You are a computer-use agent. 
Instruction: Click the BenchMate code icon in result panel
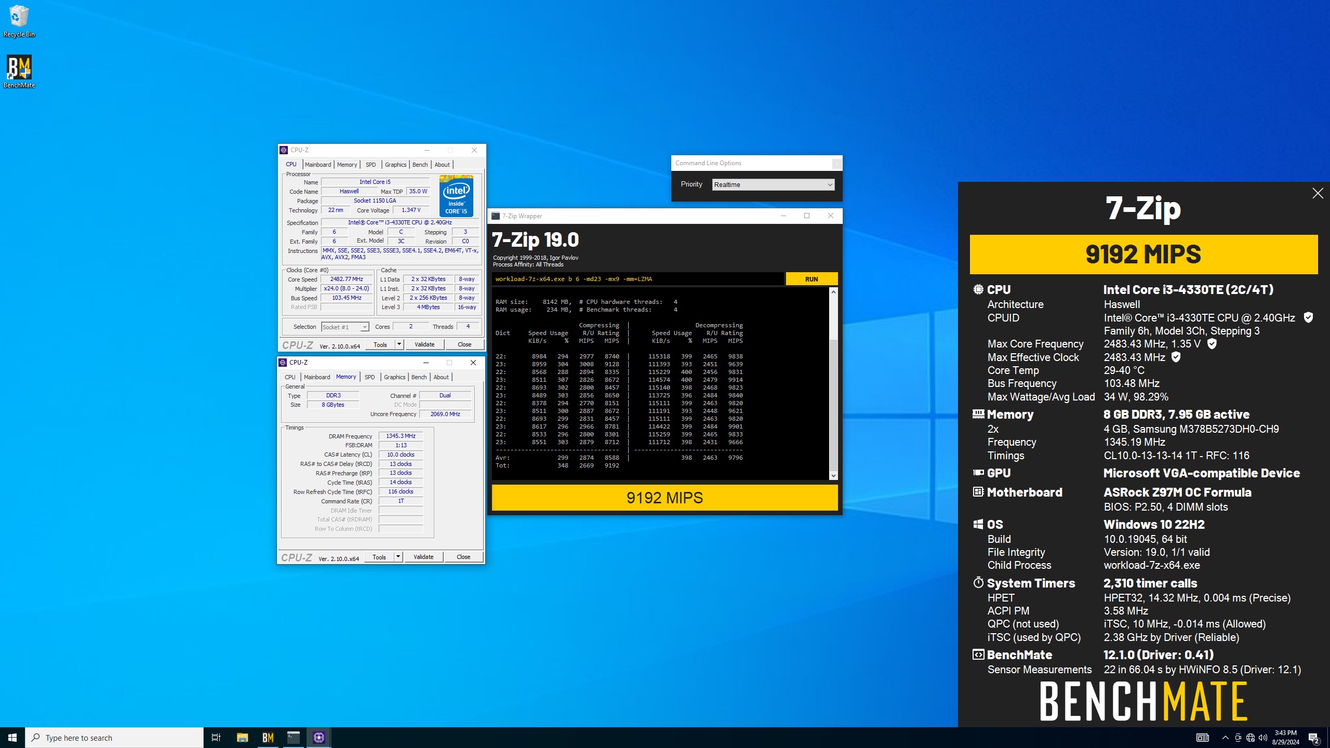(x=978, y=654)
